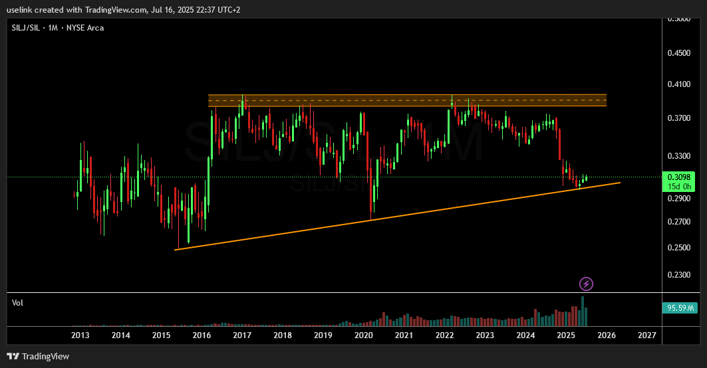Click the Vol indicator label

pos(17,303)
